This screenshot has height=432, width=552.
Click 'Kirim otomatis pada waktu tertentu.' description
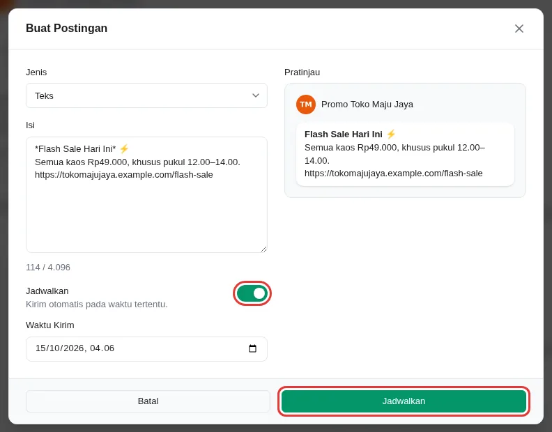[97, 304]
